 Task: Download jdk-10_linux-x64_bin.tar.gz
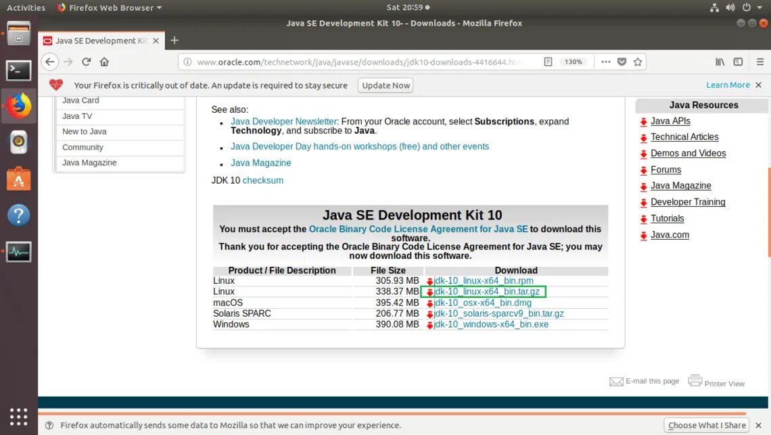tap(486, 292)
